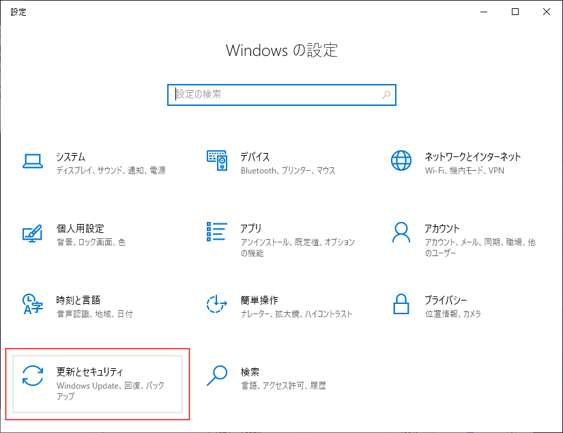The height and width of the screenshot is (433, 563).
Task: Select the 時刻と言語 title
Action: tap(78, 300)
